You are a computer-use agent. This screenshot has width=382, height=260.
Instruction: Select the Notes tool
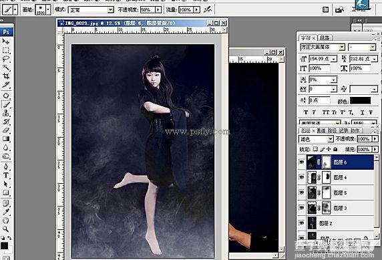pyautogui.click(x=5, y=203)
